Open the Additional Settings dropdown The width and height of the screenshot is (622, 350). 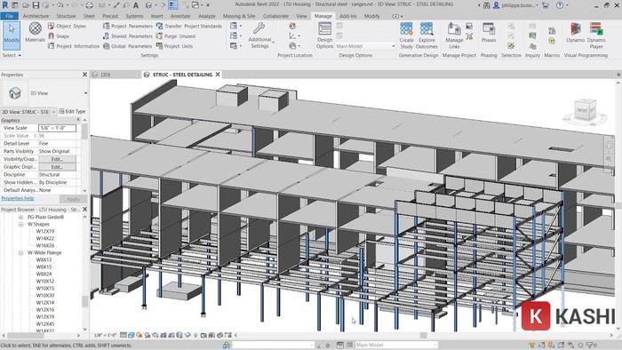coord(259,36)
